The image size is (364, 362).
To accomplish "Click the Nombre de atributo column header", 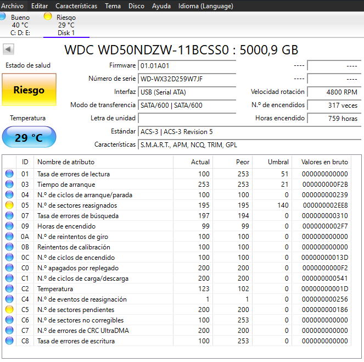I will click(x=104, y=162).
